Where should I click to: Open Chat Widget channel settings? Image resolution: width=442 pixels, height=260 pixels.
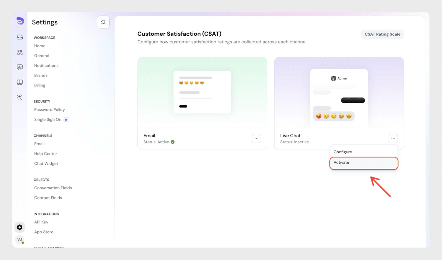(x=46, y=164)
